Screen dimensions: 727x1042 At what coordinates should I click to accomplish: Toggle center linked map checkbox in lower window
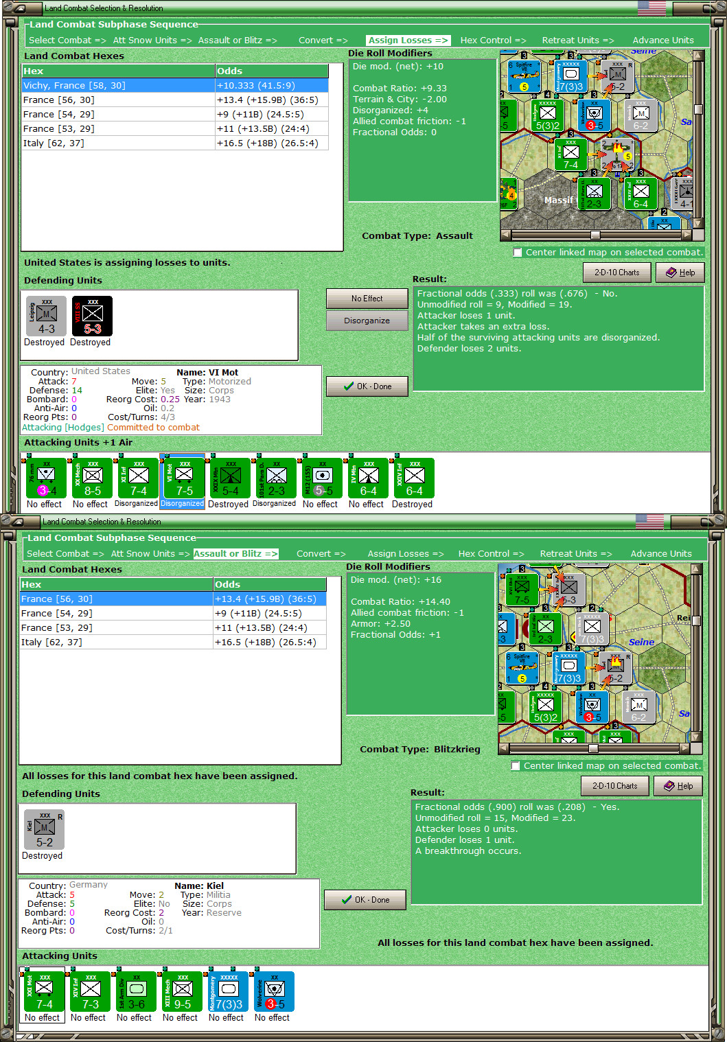[516, 766]
